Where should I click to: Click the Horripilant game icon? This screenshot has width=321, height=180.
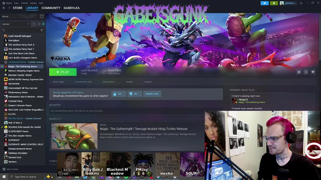pyautogui.click(x=6, y=40)
